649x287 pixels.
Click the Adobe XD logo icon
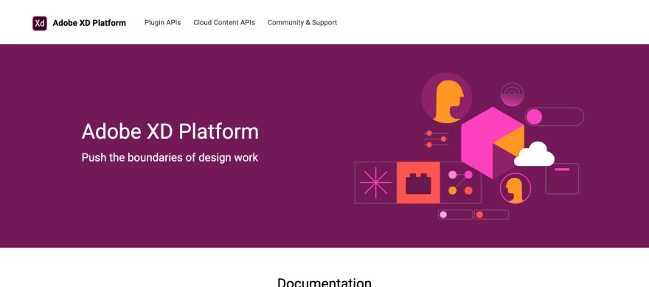tap(40, 23)
